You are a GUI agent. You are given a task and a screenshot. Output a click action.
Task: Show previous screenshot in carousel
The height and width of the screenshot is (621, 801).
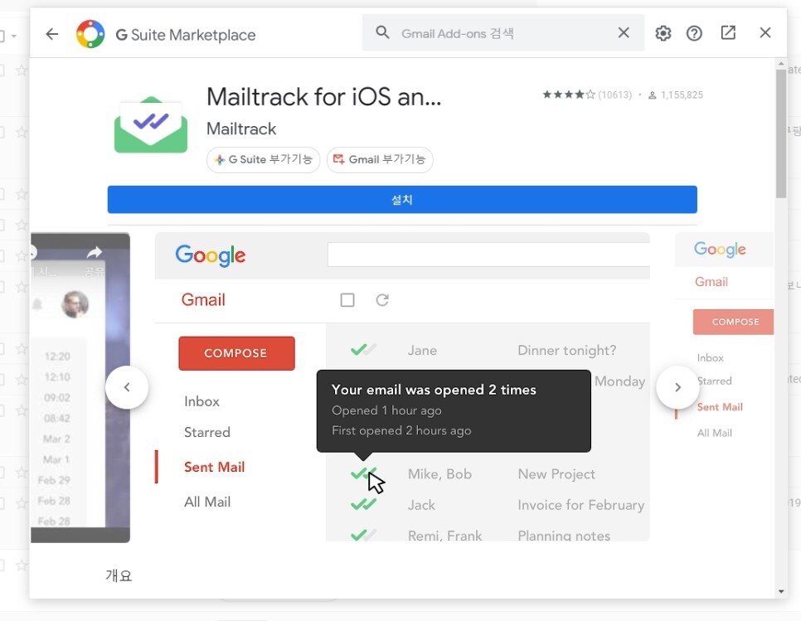[127, 387]
